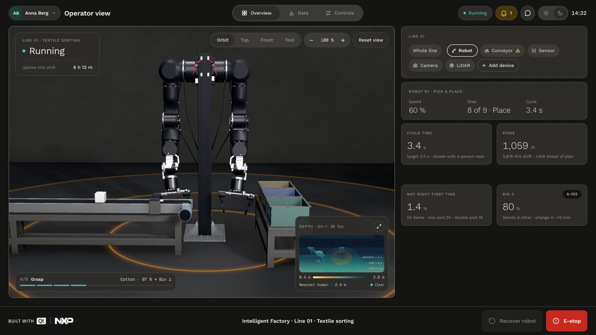The height and width of the screenshot is (335, 596).
Task: Click Intelligent Factory · Line 01 footer text
Action: tap(298, 321)
